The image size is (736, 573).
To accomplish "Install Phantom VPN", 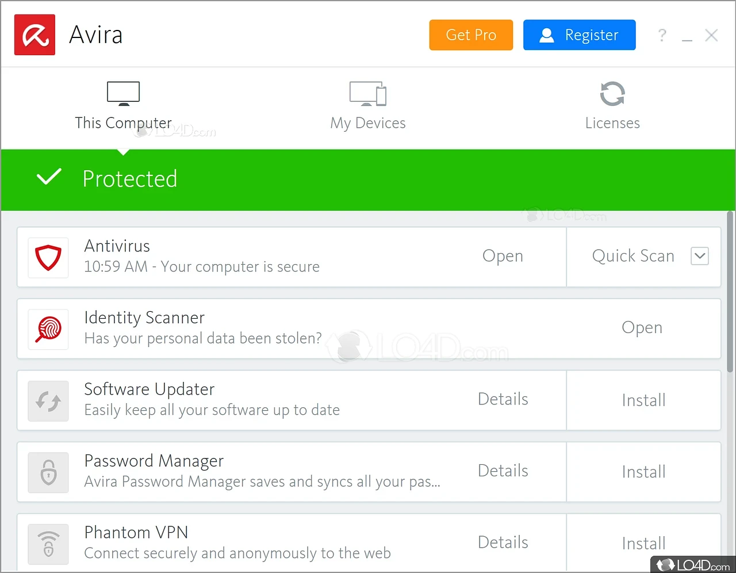I will (643, 544).
